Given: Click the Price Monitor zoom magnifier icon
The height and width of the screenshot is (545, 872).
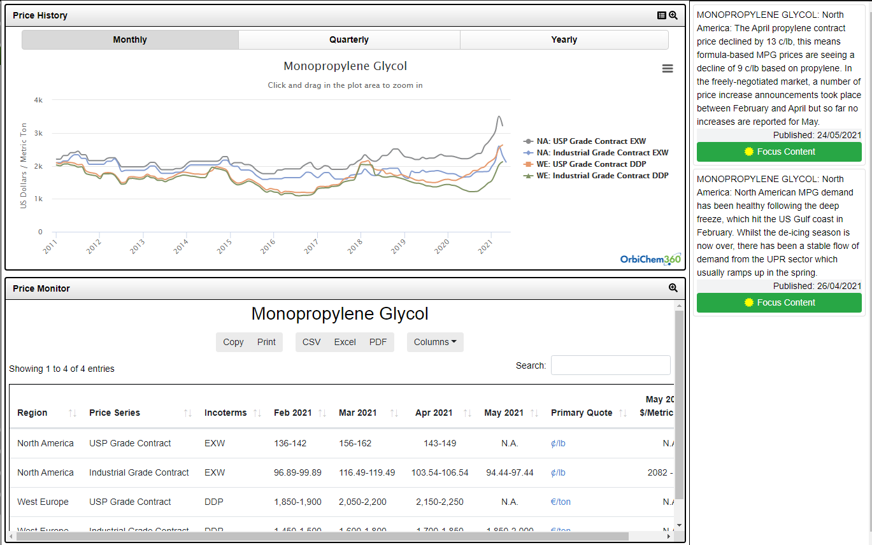Looking at the screenshot, I should (x=673, y=288).
